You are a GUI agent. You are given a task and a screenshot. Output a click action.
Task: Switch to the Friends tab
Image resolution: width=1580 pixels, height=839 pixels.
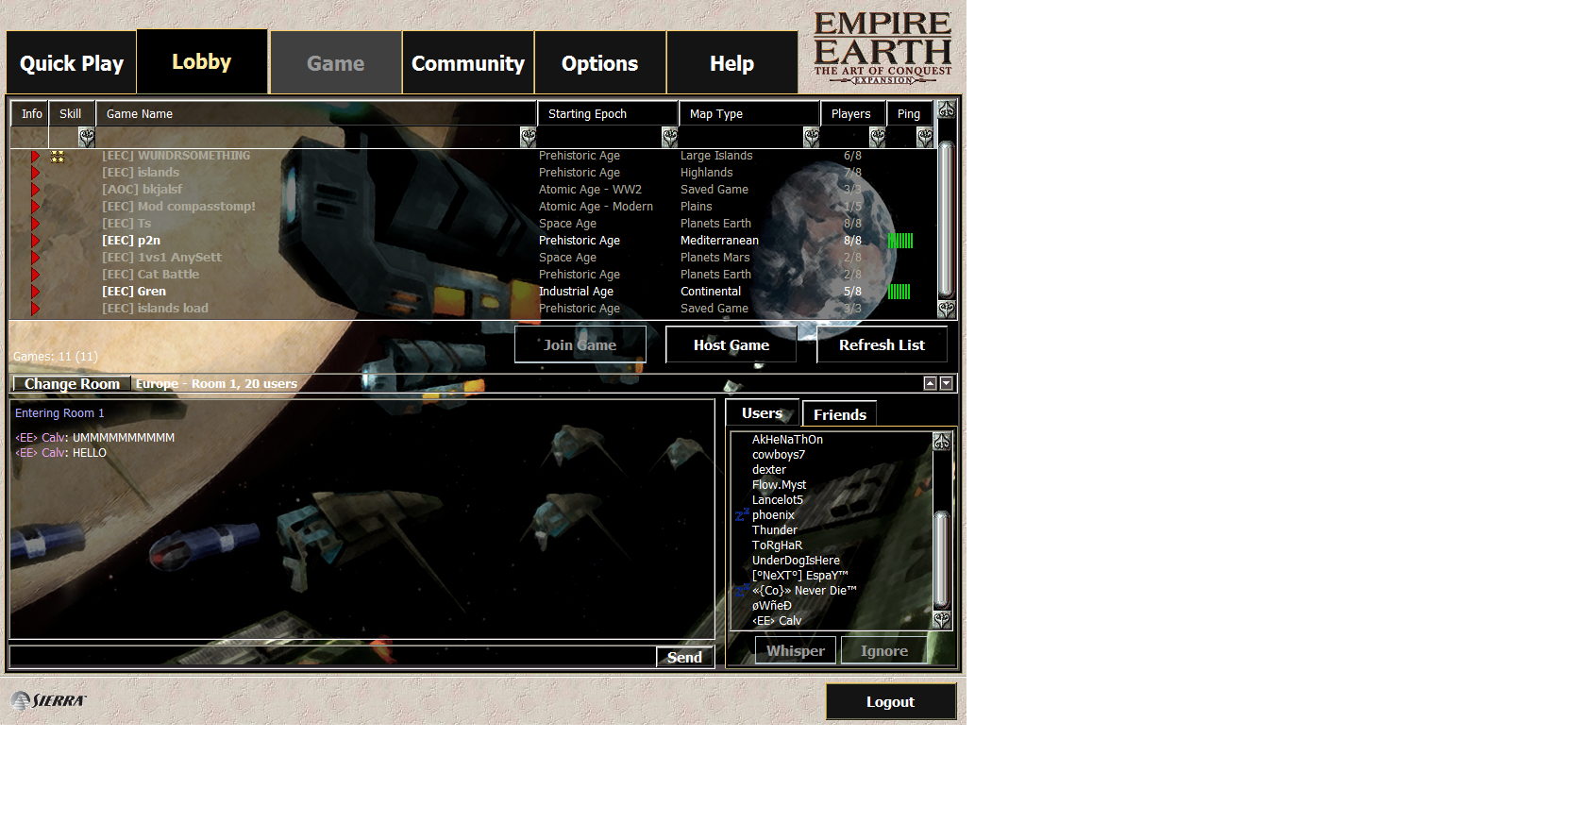pyautogui.click(x=839, y=414)
